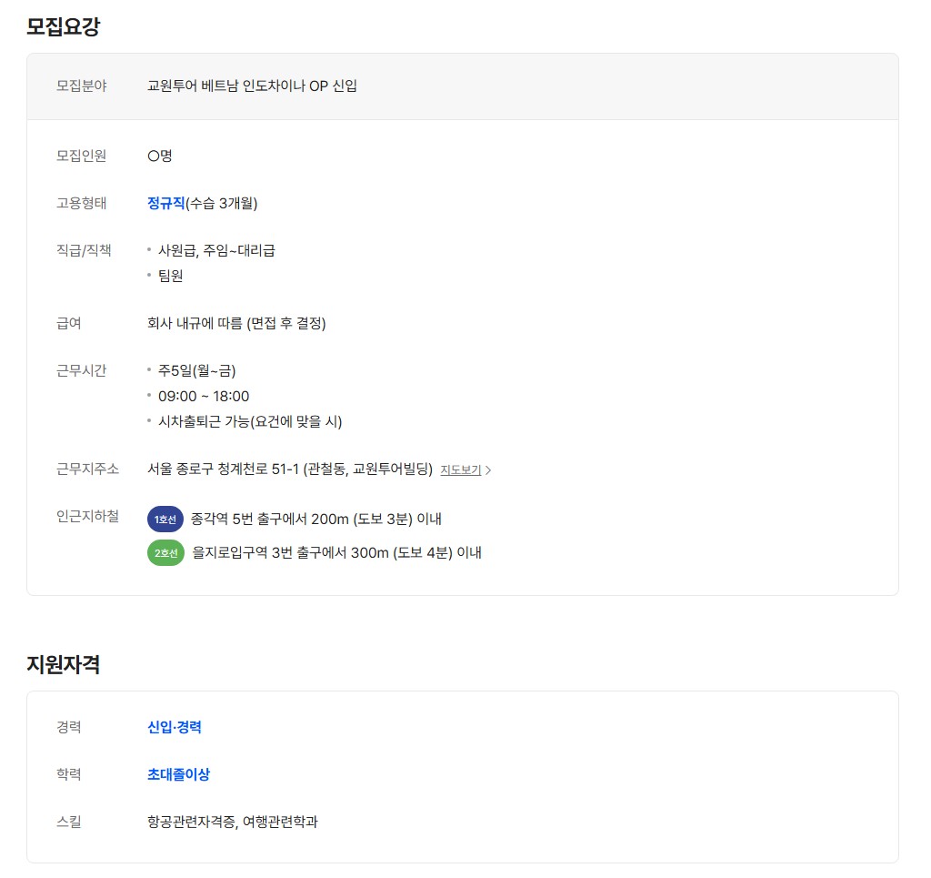931x878 pixels.
Task: Click the 팀원 position bullet item
Action: 171,276
